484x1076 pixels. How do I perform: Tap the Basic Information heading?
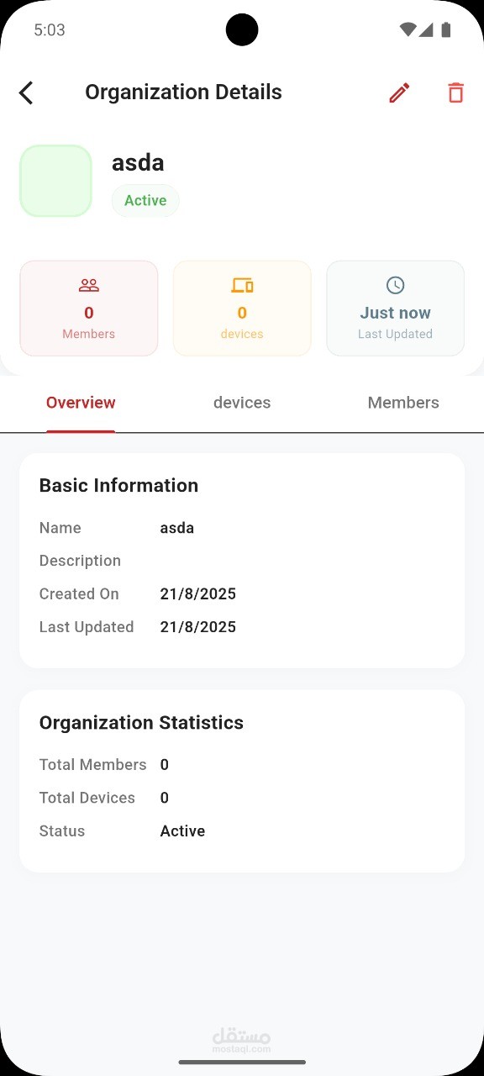[118, 486]
